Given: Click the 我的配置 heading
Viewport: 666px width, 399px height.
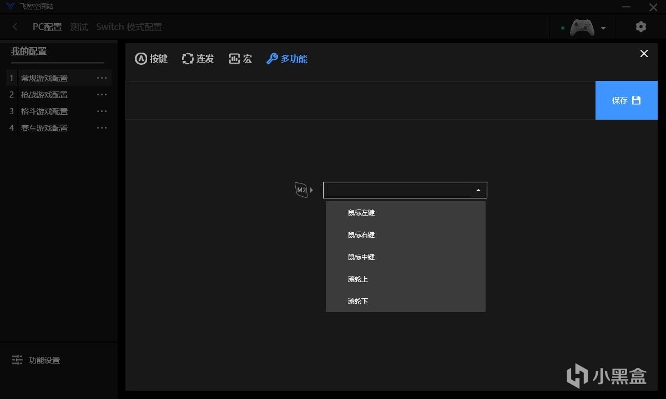Looking at the screenshot, I should tap(29, 52).
